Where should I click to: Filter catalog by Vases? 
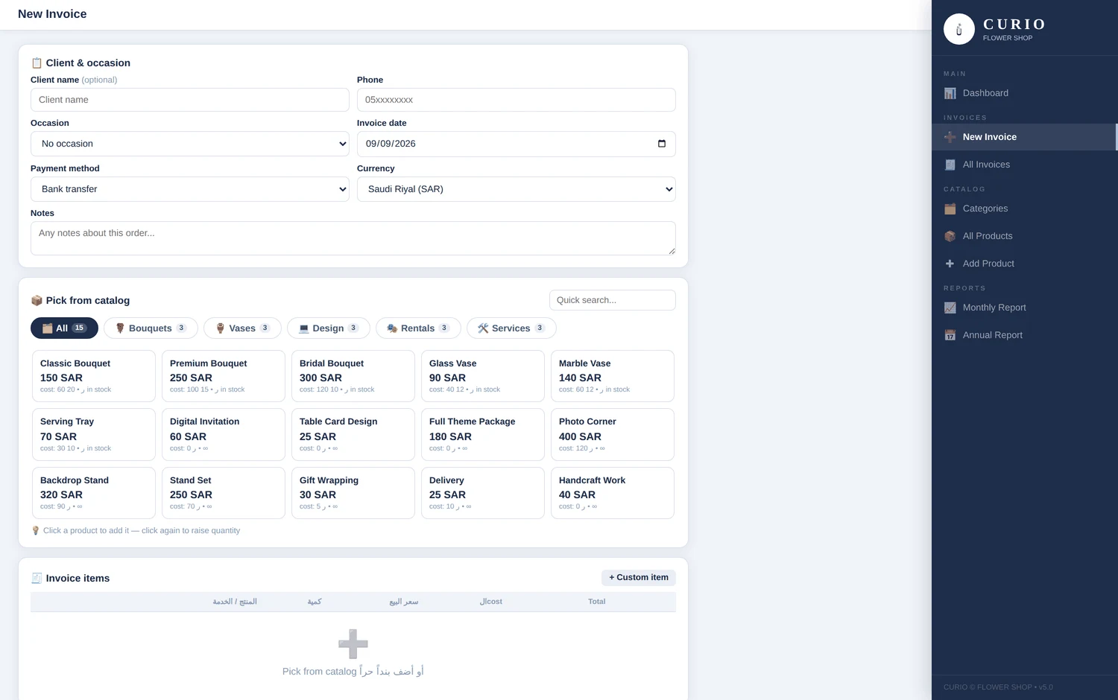pyautogui.click(x=242, y=328)
